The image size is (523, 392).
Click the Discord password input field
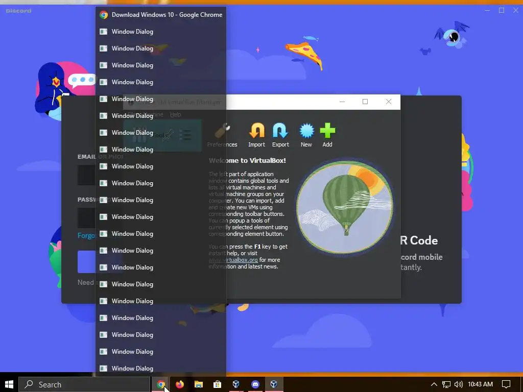coord(86,217)
